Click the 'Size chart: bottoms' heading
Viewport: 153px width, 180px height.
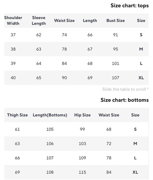pos(125,100)
